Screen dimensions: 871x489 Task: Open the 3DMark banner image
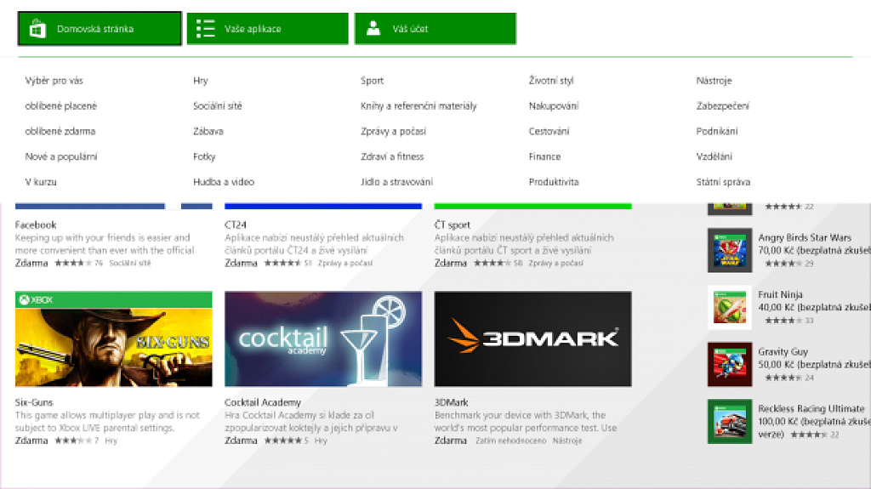click(x=532, y=339)
